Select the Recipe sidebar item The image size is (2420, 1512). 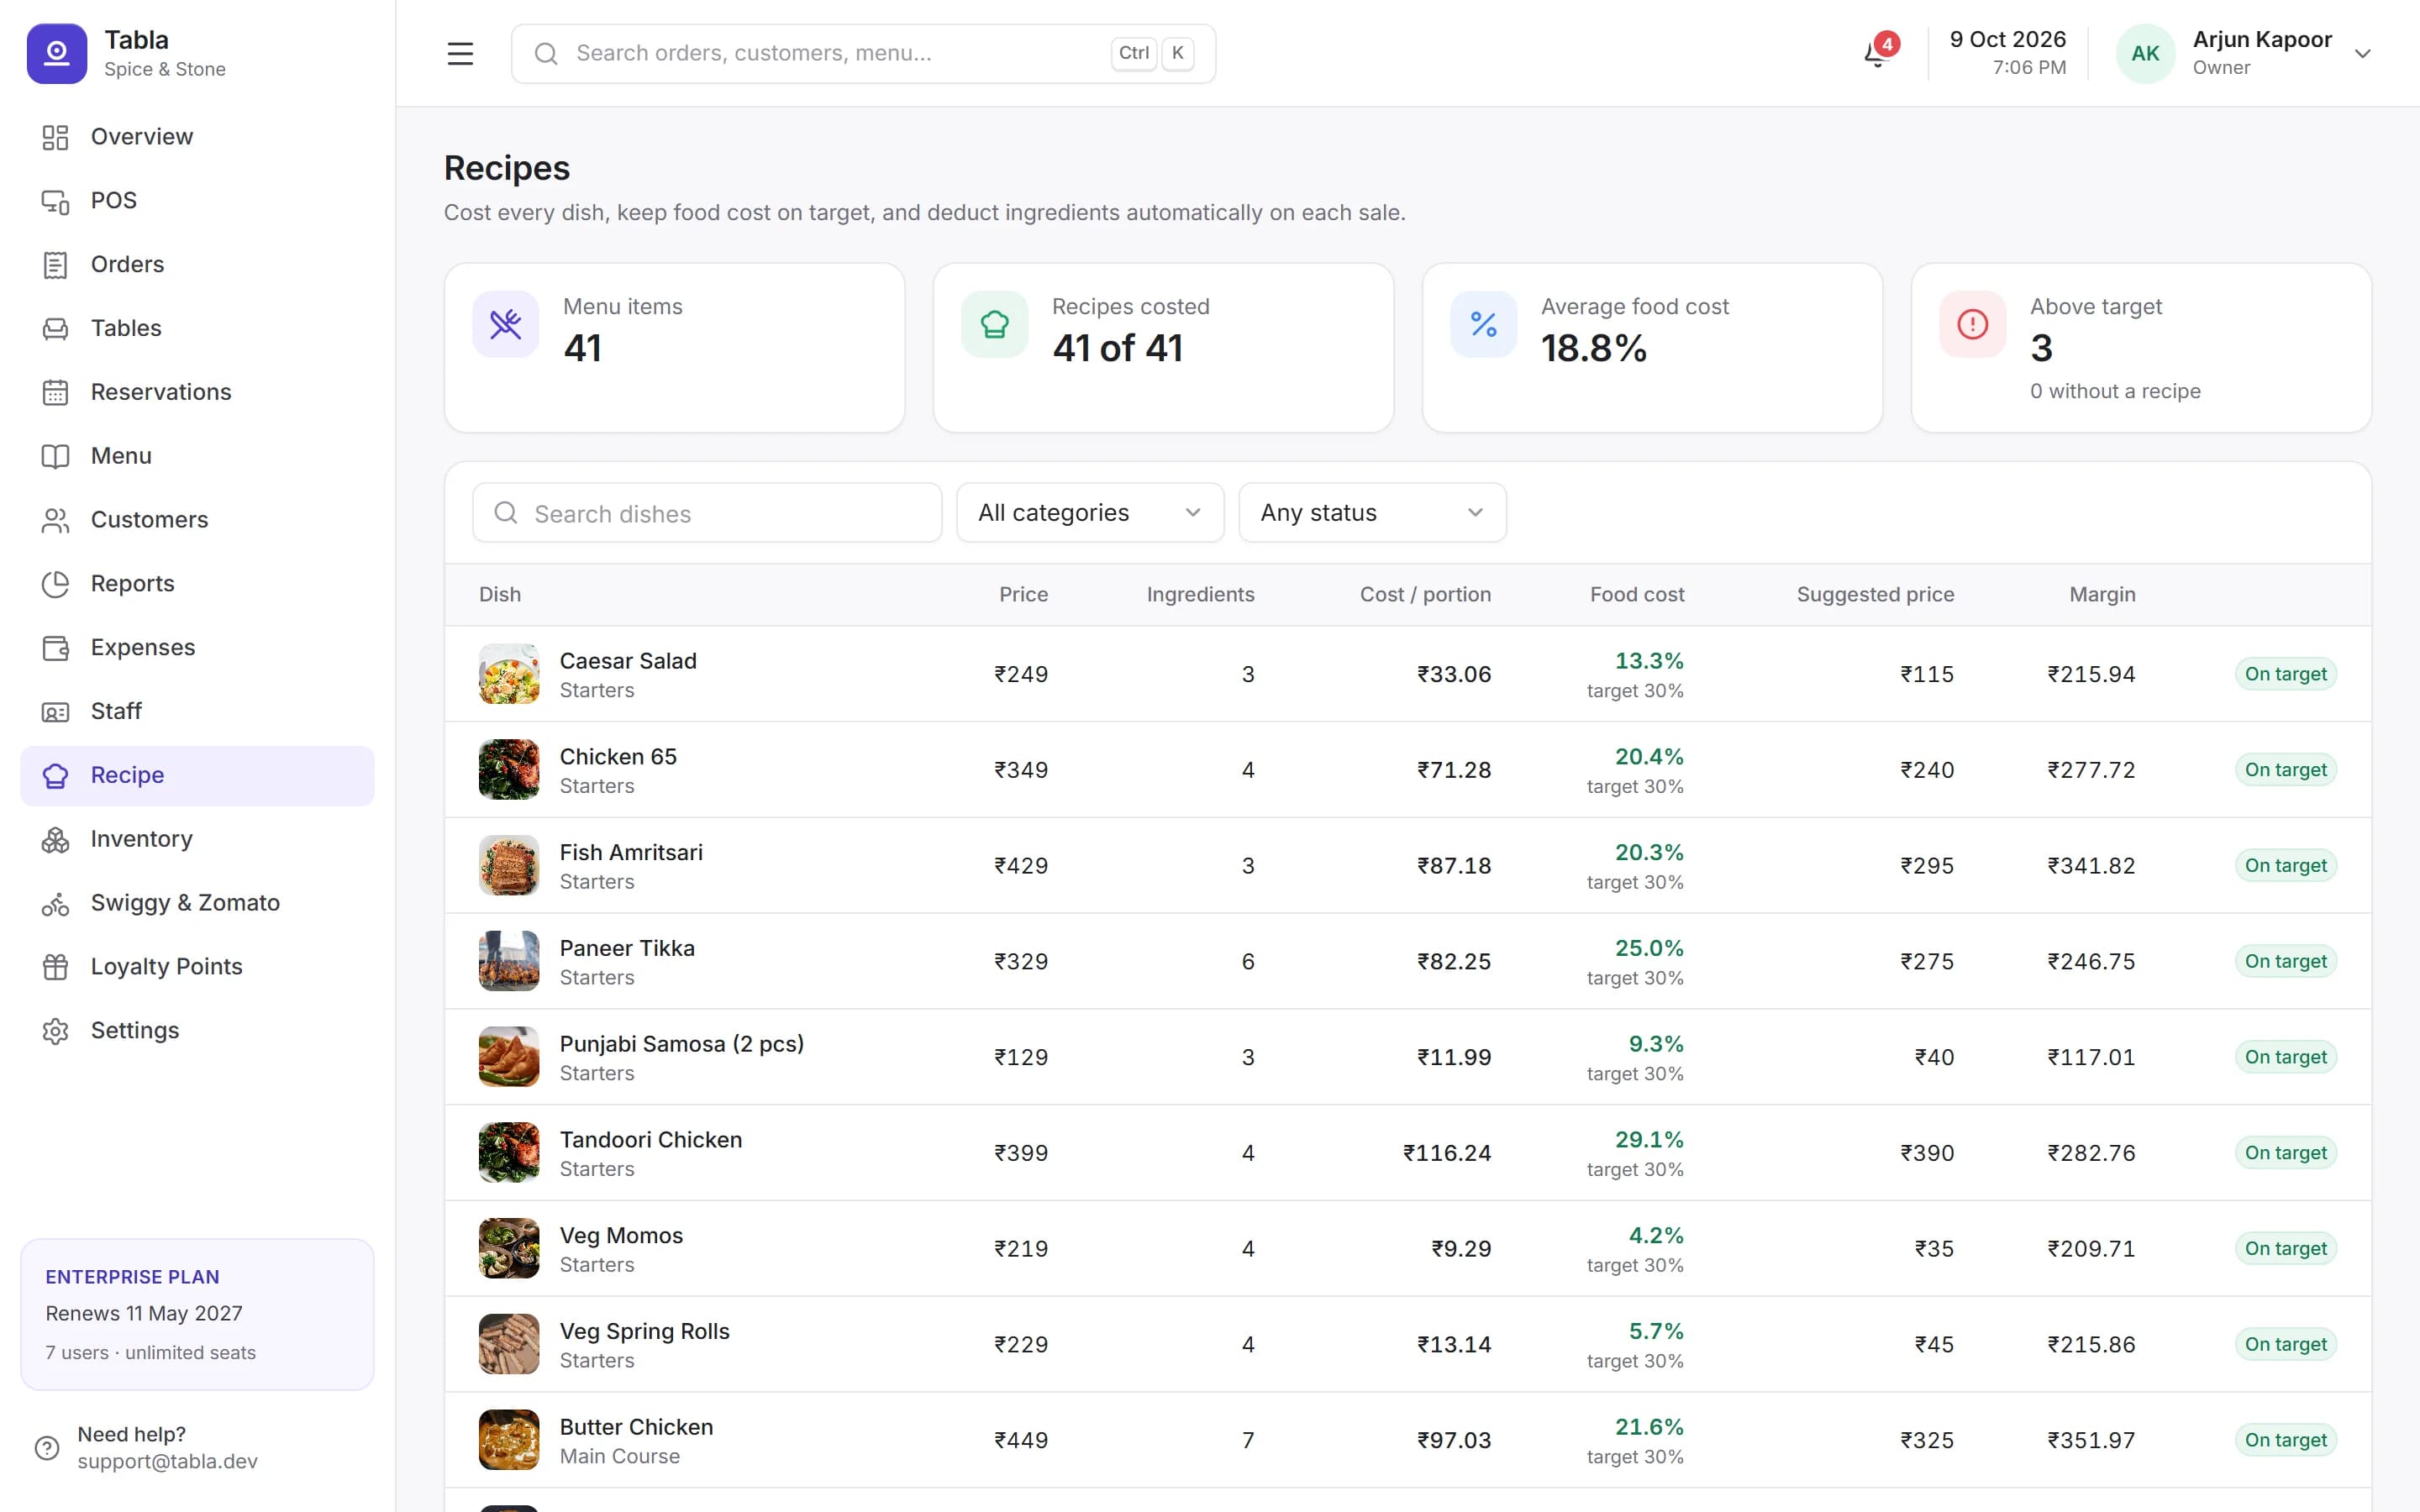[197, 776]
